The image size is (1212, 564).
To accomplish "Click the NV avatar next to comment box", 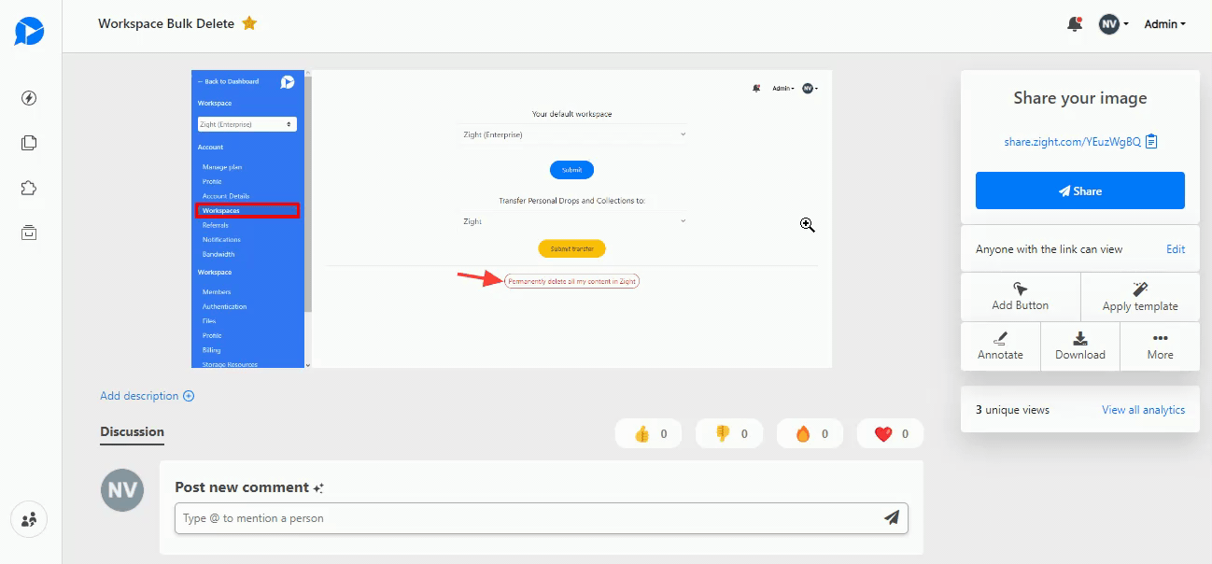I will 122,489.
